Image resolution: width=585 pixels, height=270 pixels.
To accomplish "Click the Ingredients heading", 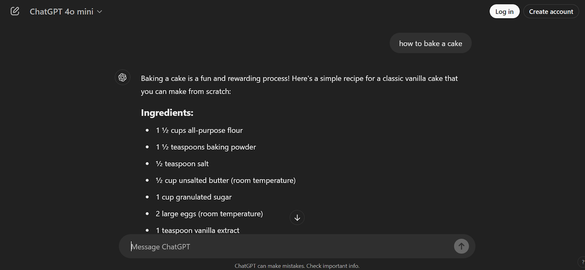I will point(167,113).
